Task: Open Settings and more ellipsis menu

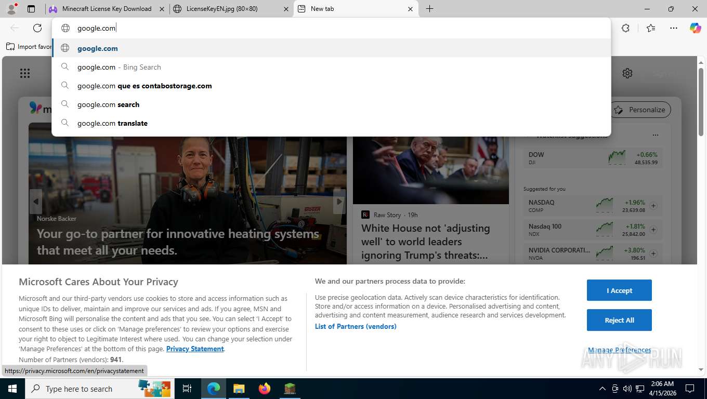Action: pyautogui.click(x=674, y=28)
